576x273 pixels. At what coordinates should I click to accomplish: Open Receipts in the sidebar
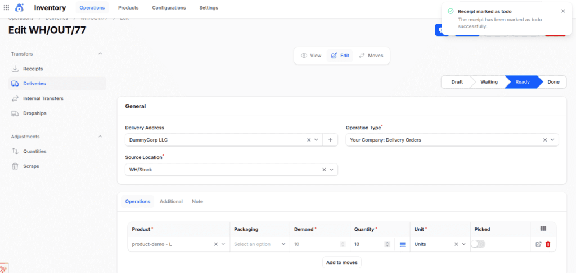pyautogui.click(x=57, y=69)
